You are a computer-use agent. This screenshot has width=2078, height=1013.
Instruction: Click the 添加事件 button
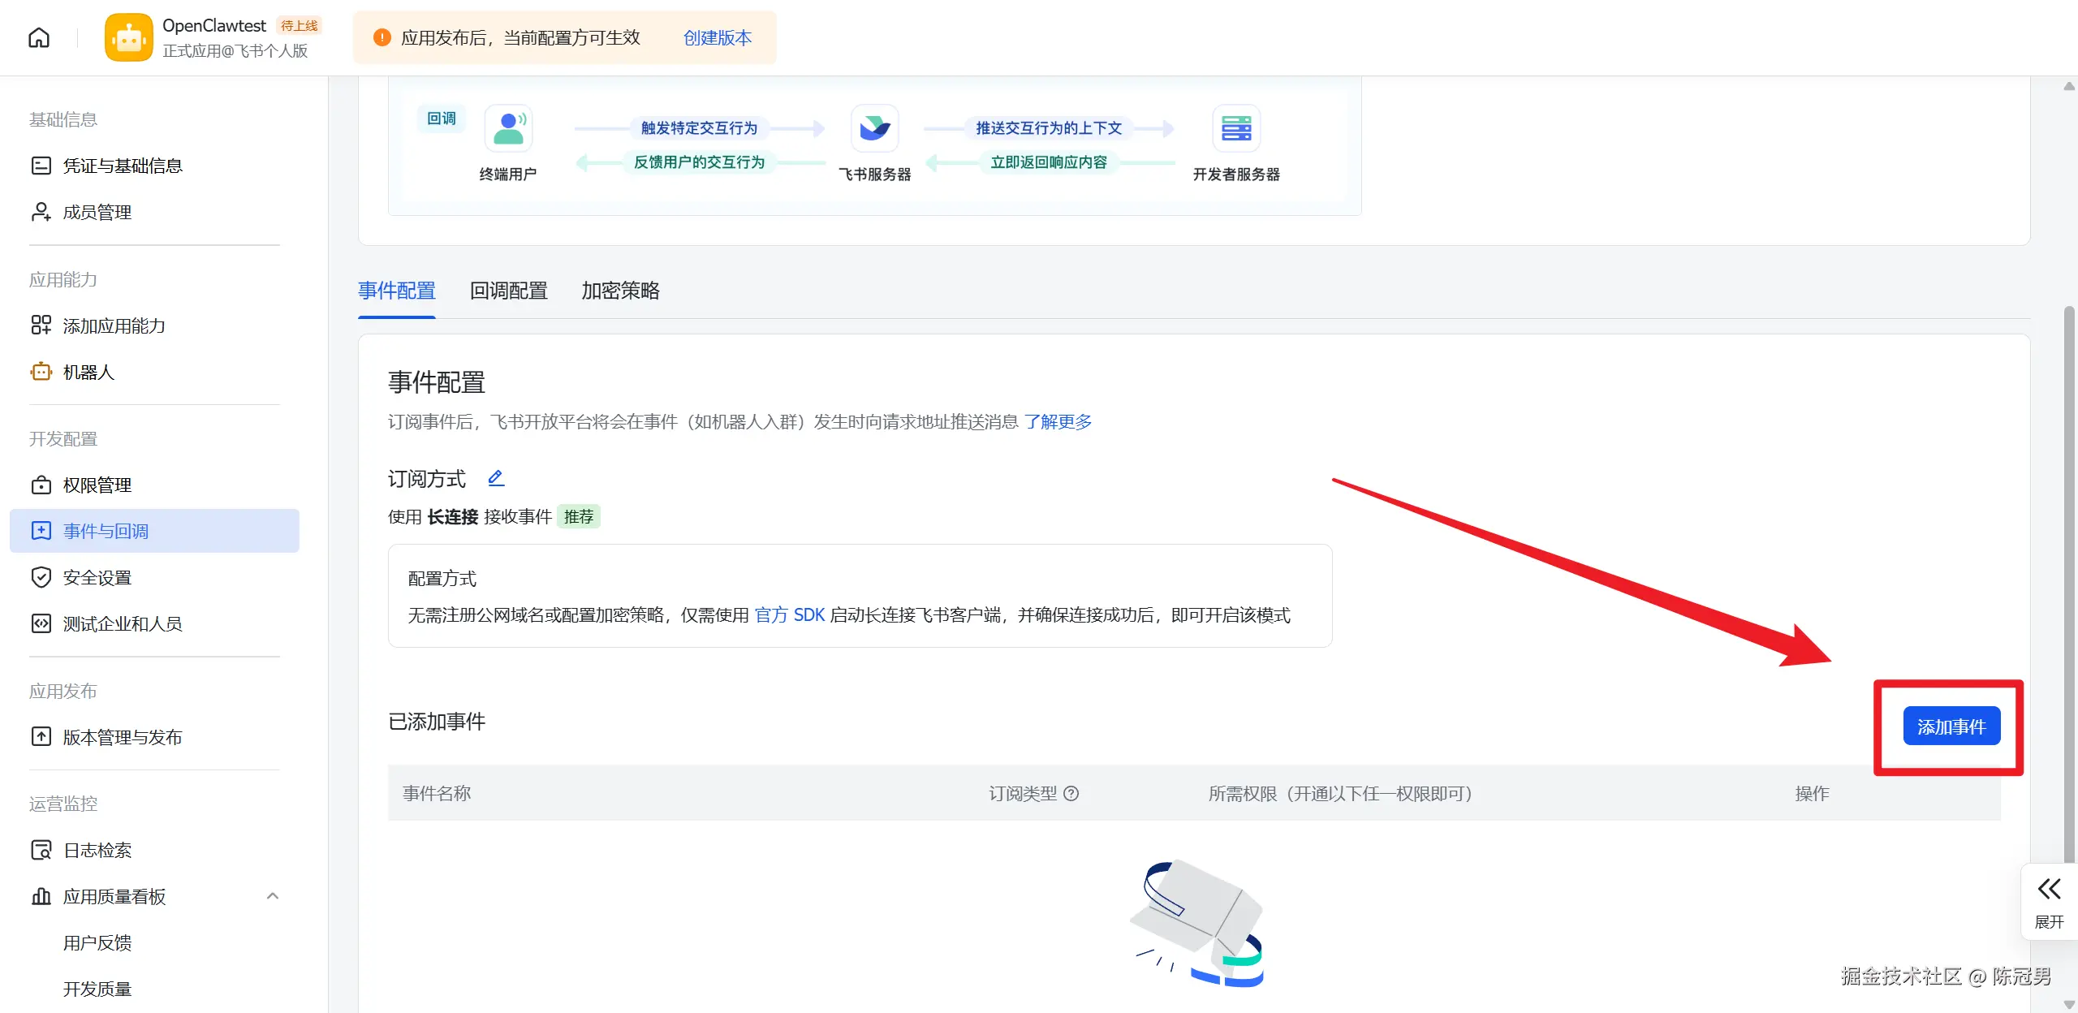[x=1951, y=726]
